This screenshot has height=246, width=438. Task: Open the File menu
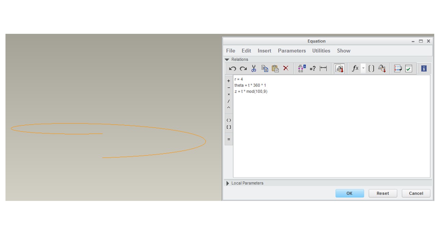tap(231, 51)
